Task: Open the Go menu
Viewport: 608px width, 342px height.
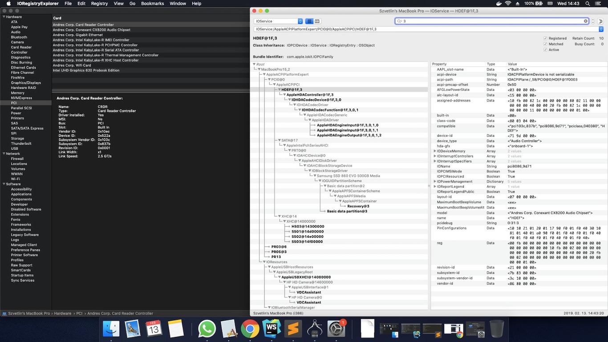Action: [x=132, y=4]
